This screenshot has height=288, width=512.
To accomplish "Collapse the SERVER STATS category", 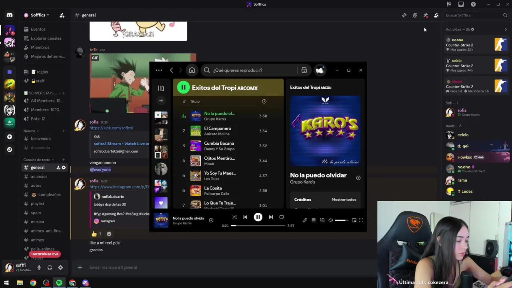I will tap(42, 93).
